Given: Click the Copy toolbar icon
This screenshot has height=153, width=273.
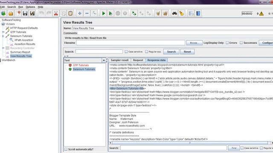Looking at the screenshot, I should tap(64, 13).
